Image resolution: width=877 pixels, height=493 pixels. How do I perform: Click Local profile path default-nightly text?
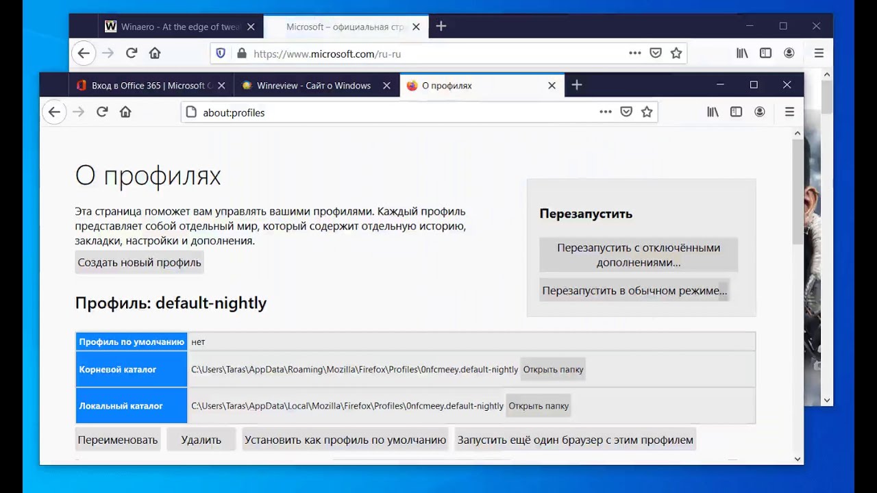[347, 405]
